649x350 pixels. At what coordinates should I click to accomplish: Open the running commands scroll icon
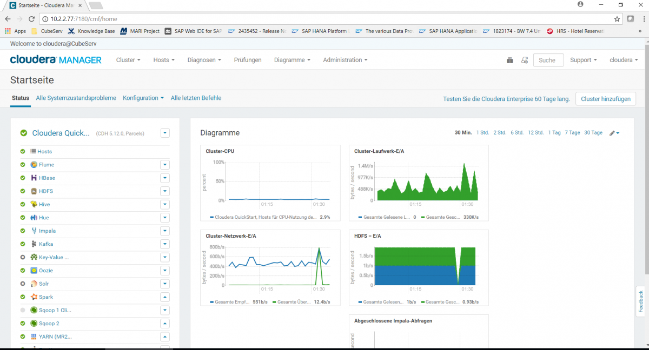click(524, 60)
